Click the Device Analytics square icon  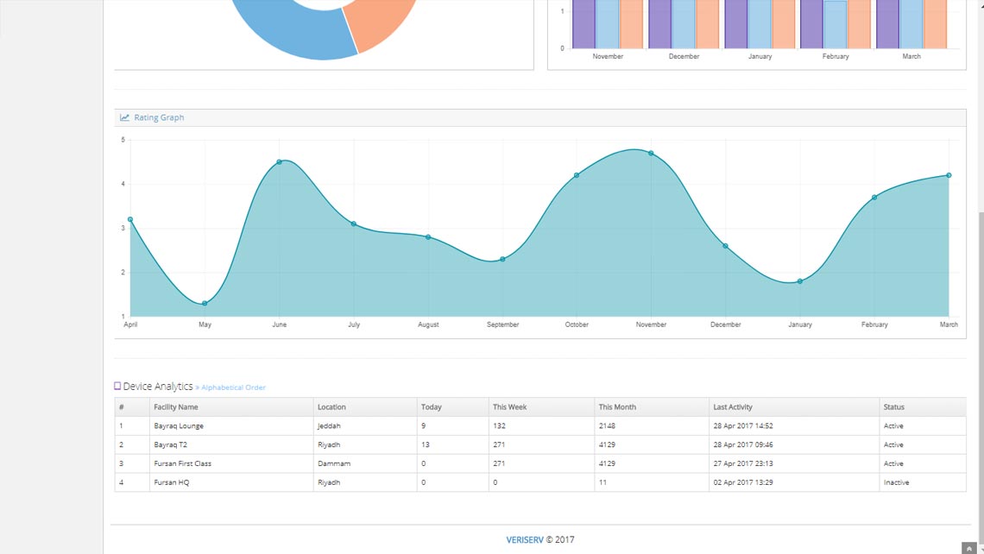coord(117,387)
